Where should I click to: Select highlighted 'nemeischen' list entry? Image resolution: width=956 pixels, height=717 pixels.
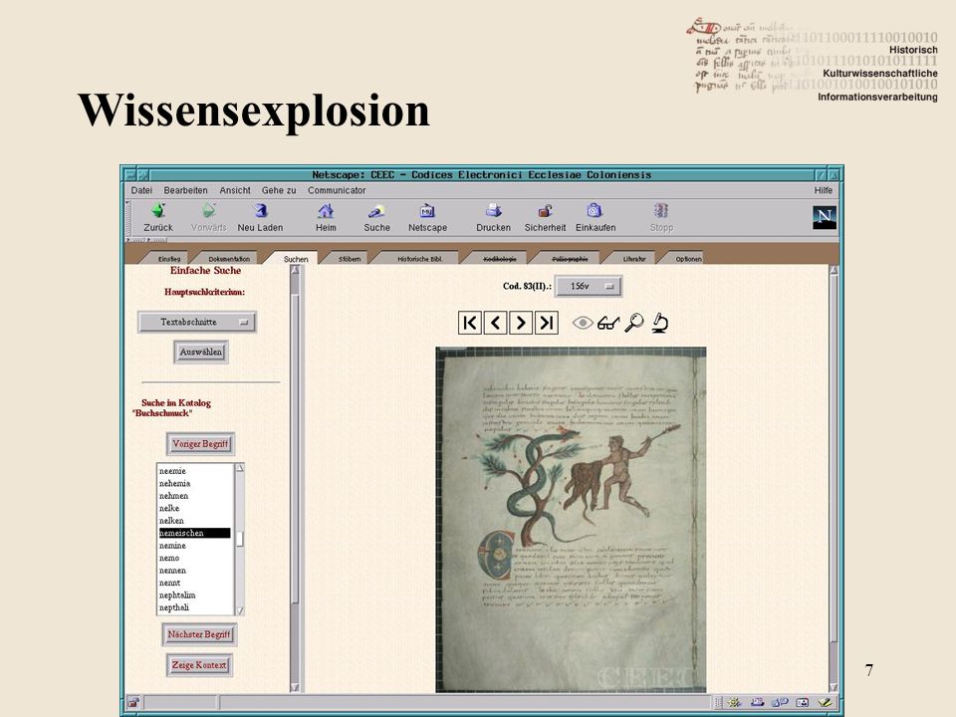(x=194, y=533)
